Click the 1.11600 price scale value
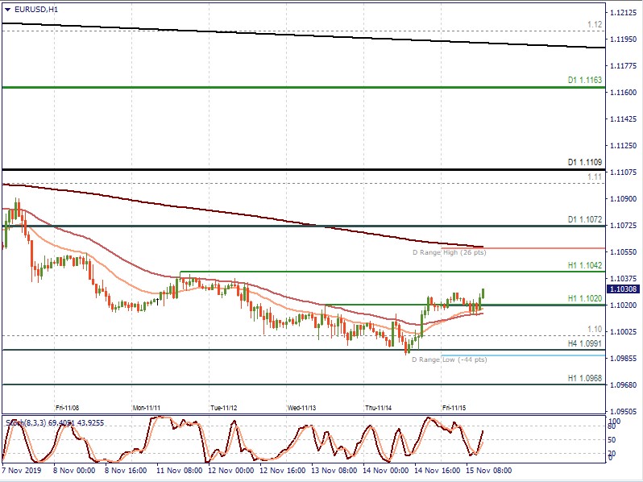This screenshot has width=643, height=482. 624,93
